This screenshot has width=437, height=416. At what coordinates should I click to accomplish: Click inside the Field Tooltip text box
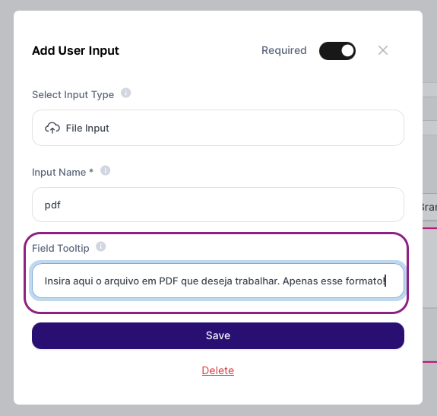[x=218, y=281]
